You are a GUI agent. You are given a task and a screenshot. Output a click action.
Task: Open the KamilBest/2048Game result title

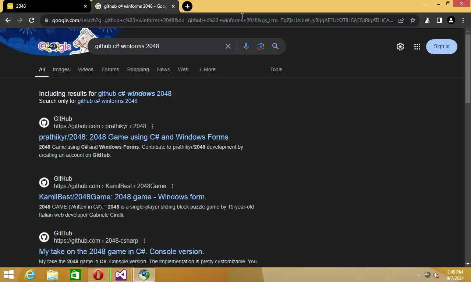pos(123,197)
